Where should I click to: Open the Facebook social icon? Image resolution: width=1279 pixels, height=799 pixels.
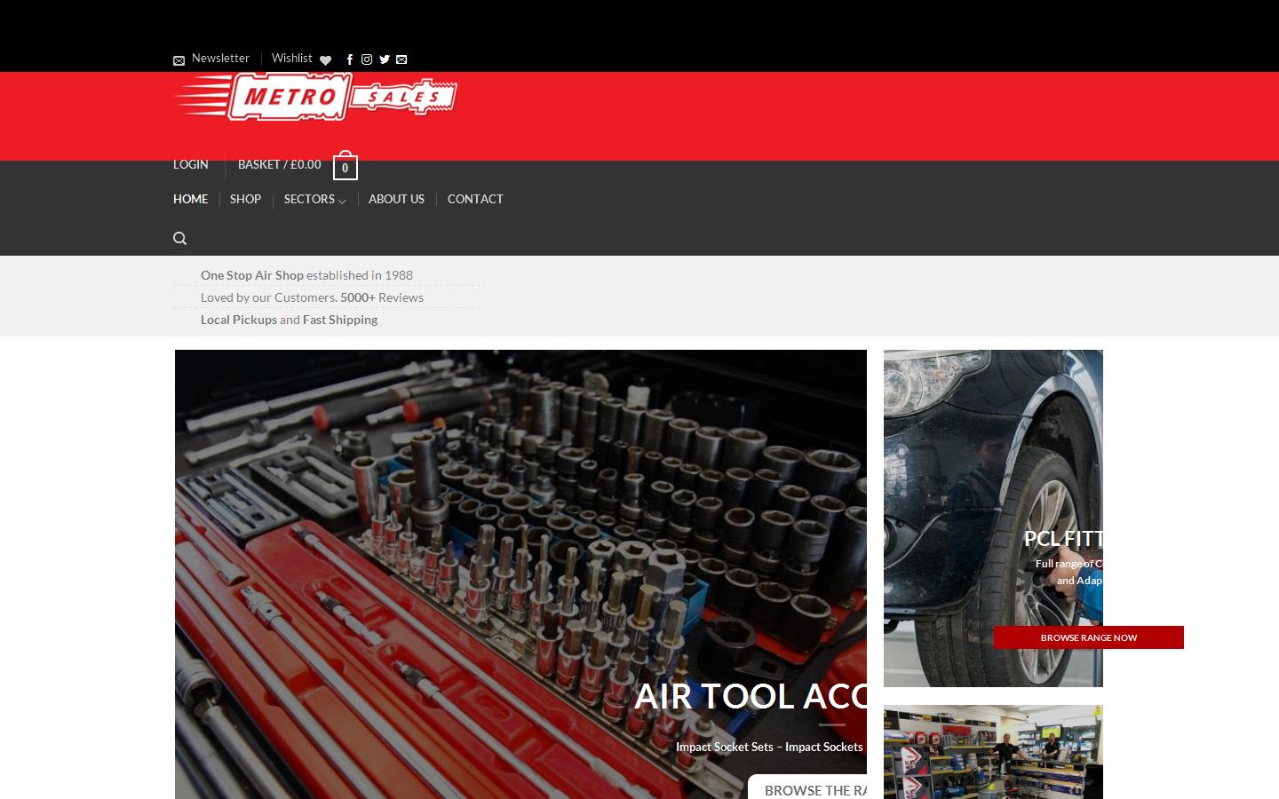pos(349,59)
